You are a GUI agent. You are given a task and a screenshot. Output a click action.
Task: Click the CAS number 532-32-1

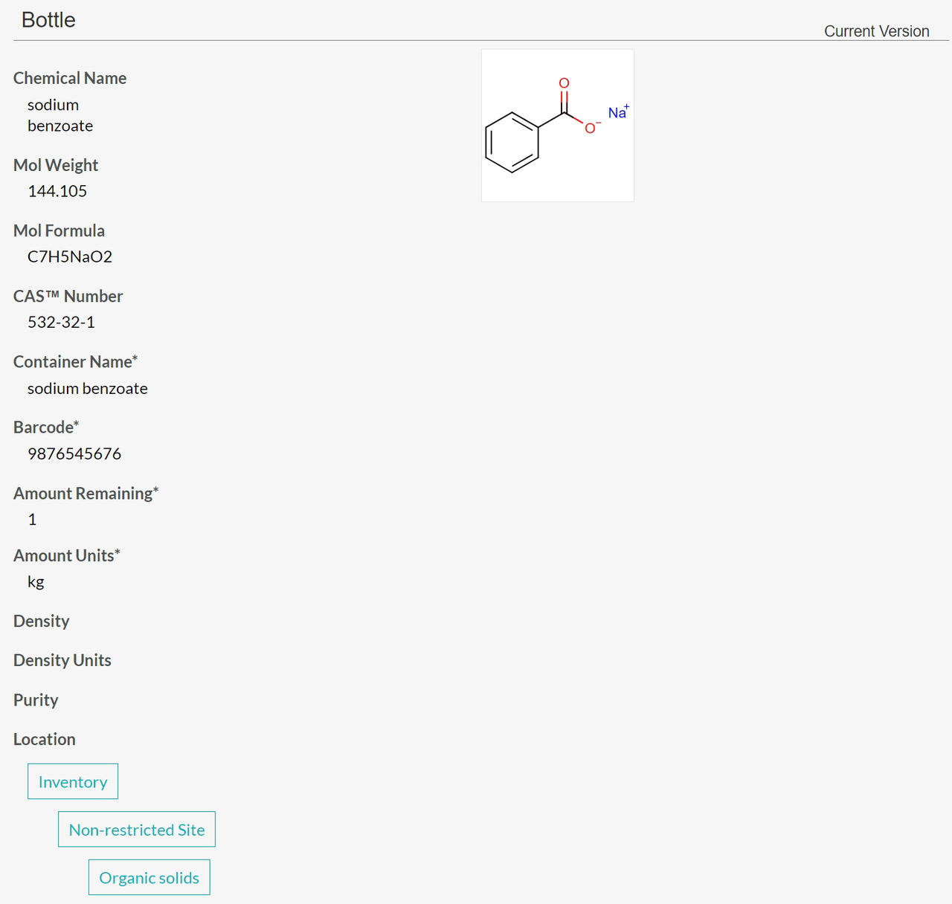click(x=61, y=322)
